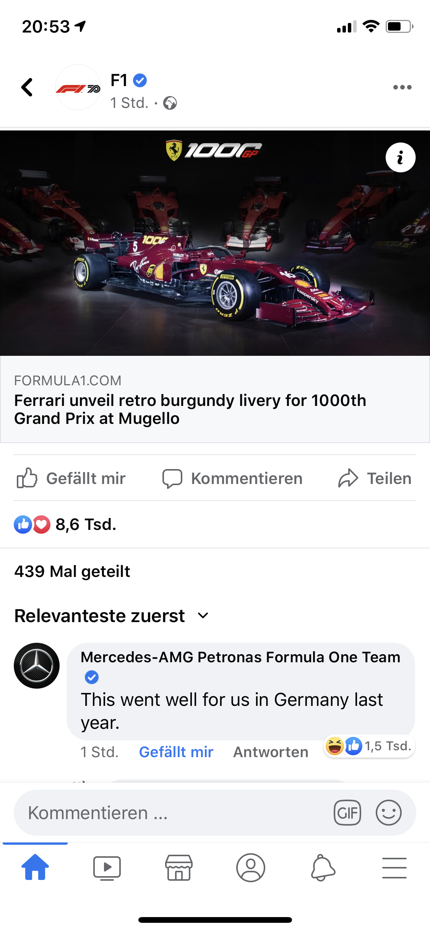Tap Teilen to share the post
430x932 pixels.
[x=375, y=478]
